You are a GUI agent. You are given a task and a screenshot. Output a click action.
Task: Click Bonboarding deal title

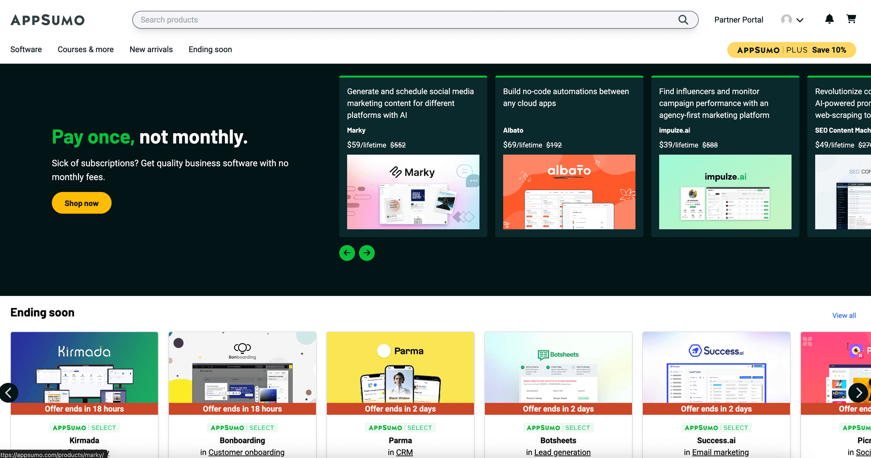(242, 440)
